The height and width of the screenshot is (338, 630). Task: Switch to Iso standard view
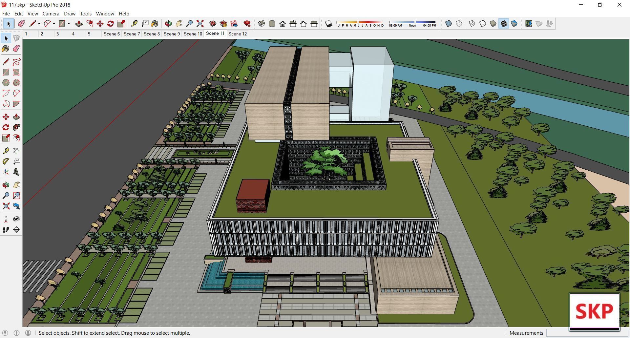pos(262,24)
